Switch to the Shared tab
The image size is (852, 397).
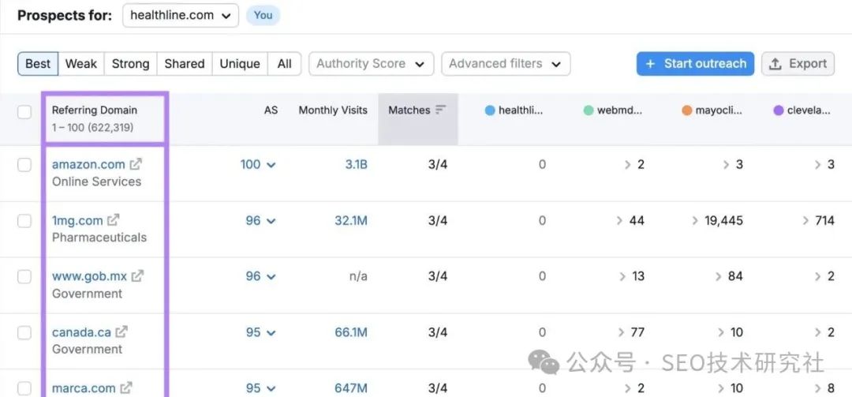(184, 64)
